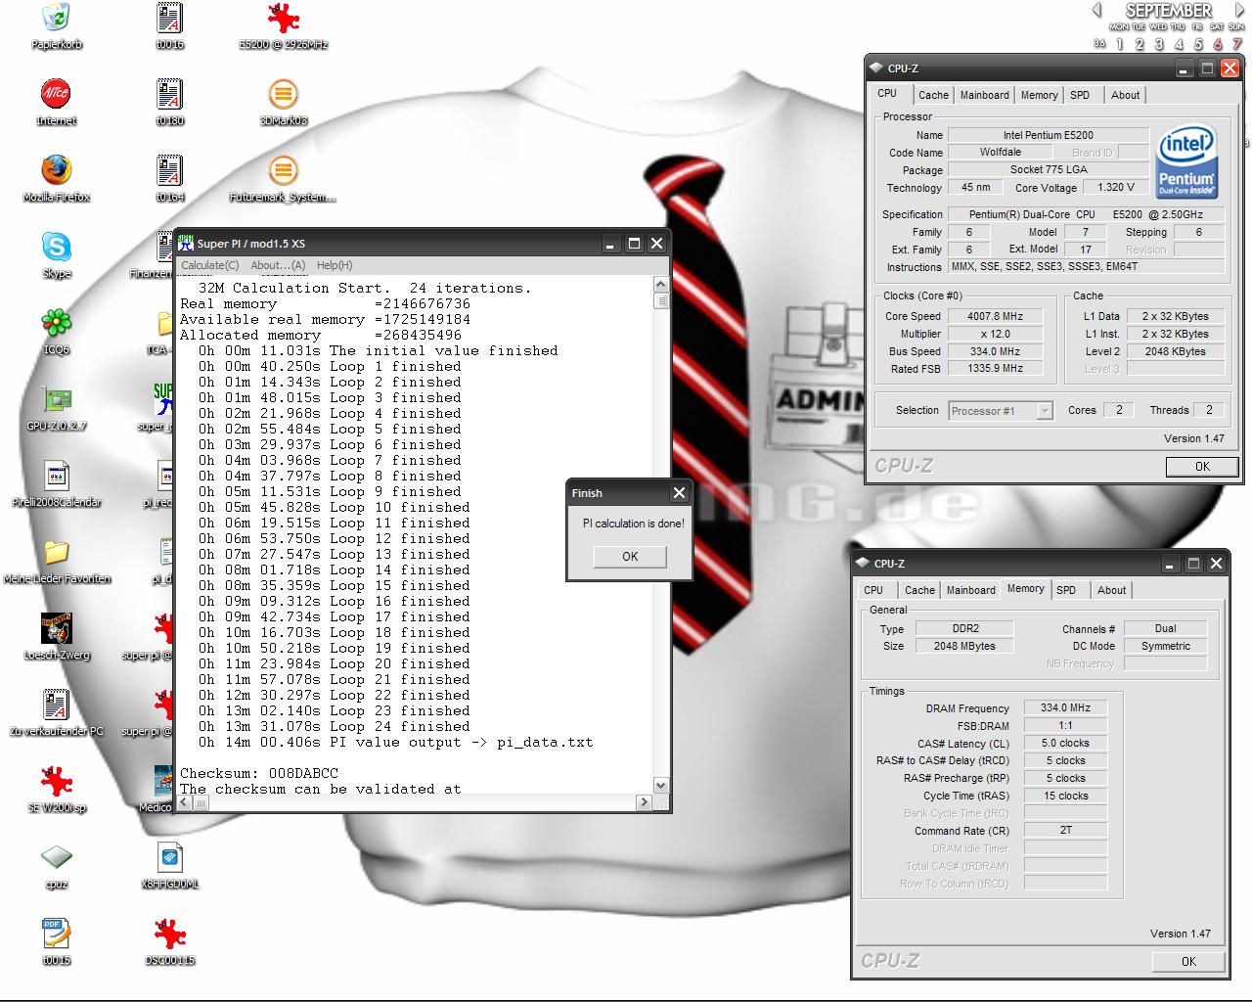The width and height of the screenshot is (1252, 1002).
Task: Open Zu verkaufender PC document
Action: [57, 705]
